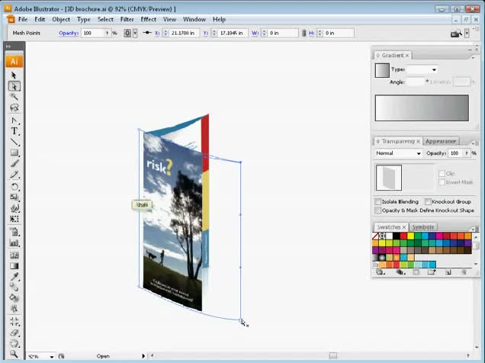Expand the toolbox with double-arrow toggle
This screenshot has height=363, width=485.
coord(8,47)
